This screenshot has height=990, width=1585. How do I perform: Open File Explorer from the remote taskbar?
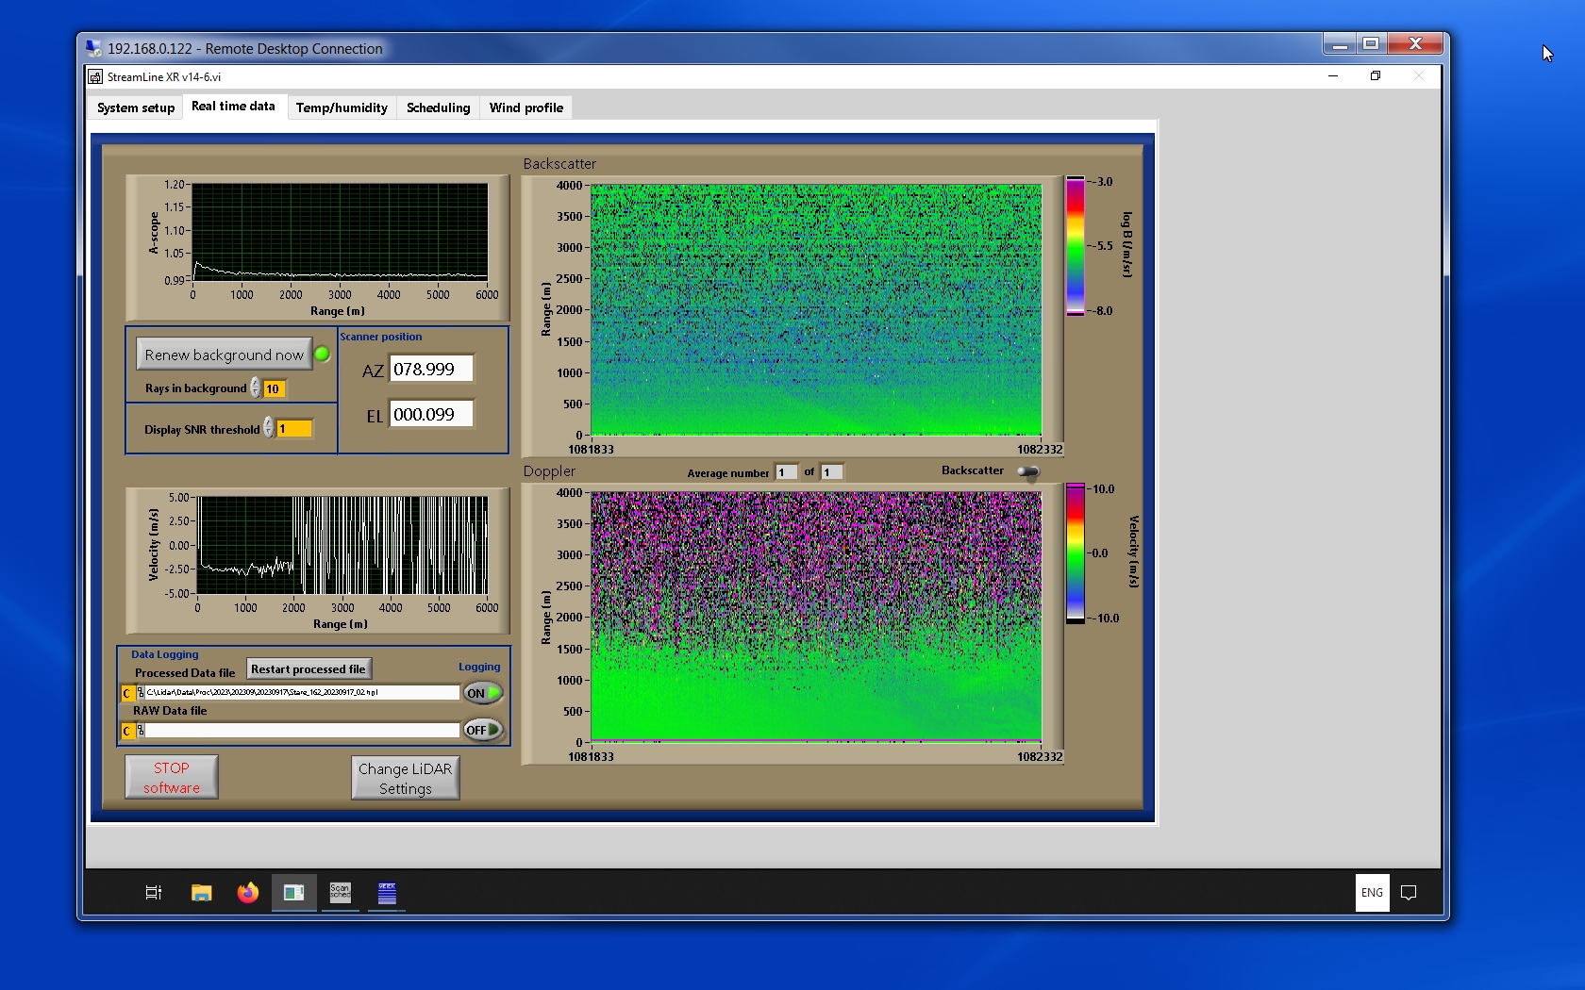201,892
